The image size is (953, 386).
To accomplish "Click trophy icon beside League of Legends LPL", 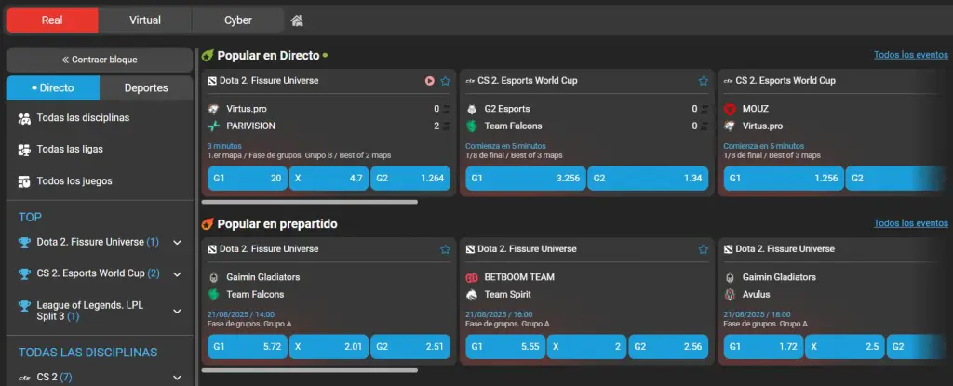I will (24, 306).
